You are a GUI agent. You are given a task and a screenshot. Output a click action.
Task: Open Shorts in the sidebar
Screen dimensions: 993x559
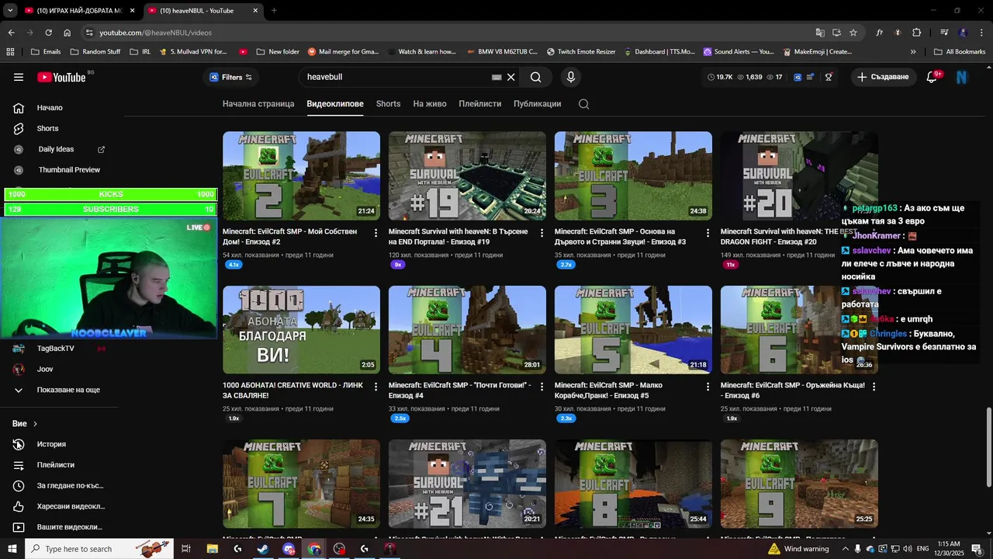62,128
